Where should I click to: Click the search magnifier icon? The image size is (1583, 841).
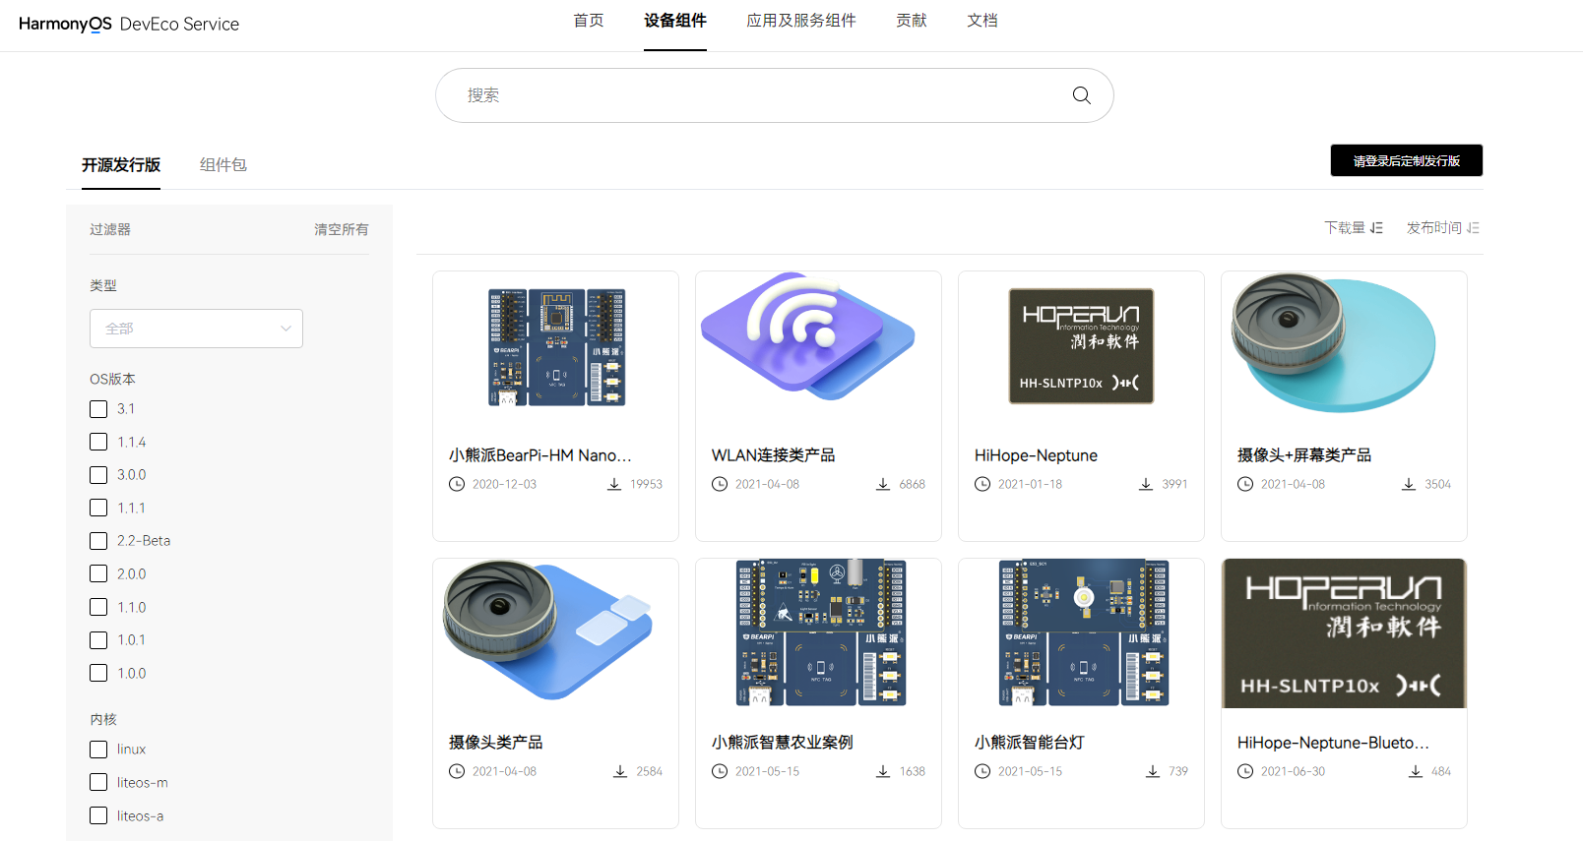tap(1081, 95)
